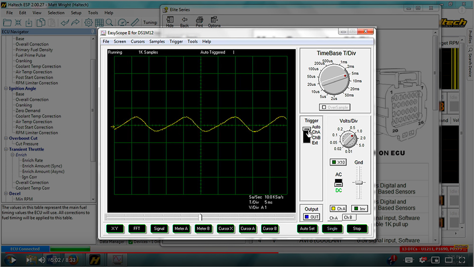Open EasyScope File menu
This screenshot has width=474, height=267.
click(x=106, y=41)
